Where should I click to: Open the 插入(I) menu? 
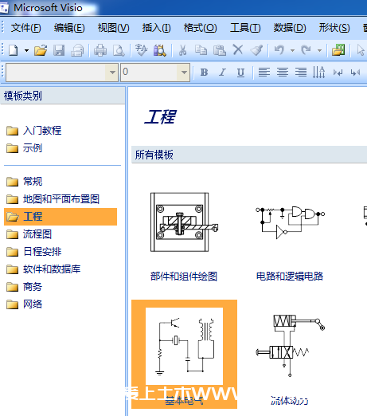point(156,28)
